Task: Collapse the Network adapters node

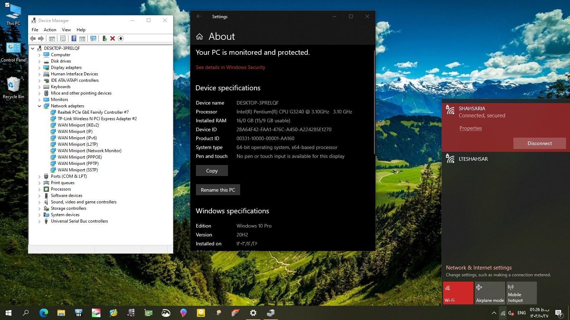Action: click(39, 106)
